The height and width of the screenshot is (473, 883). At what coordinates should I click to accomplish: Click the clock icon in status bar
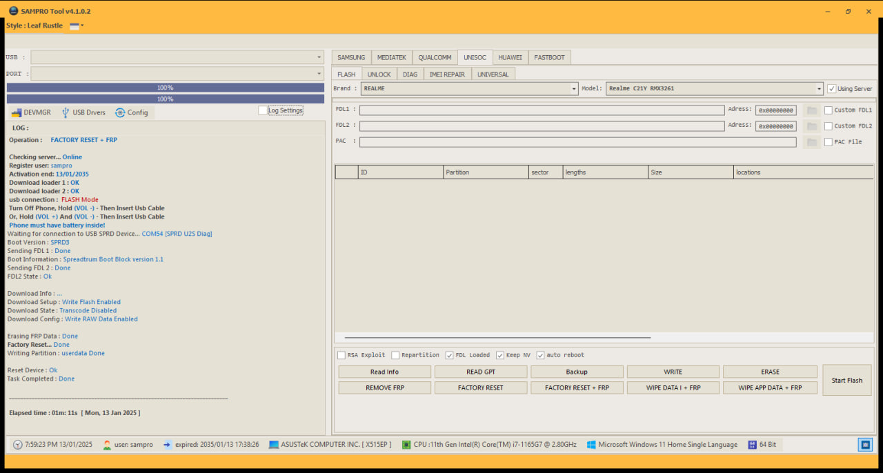(x=17, y=445)
